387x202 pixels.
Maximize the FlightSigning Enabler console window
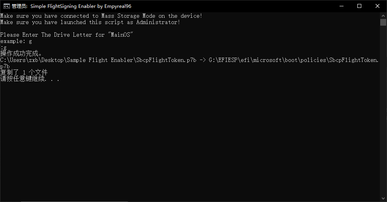pos(359,6)
